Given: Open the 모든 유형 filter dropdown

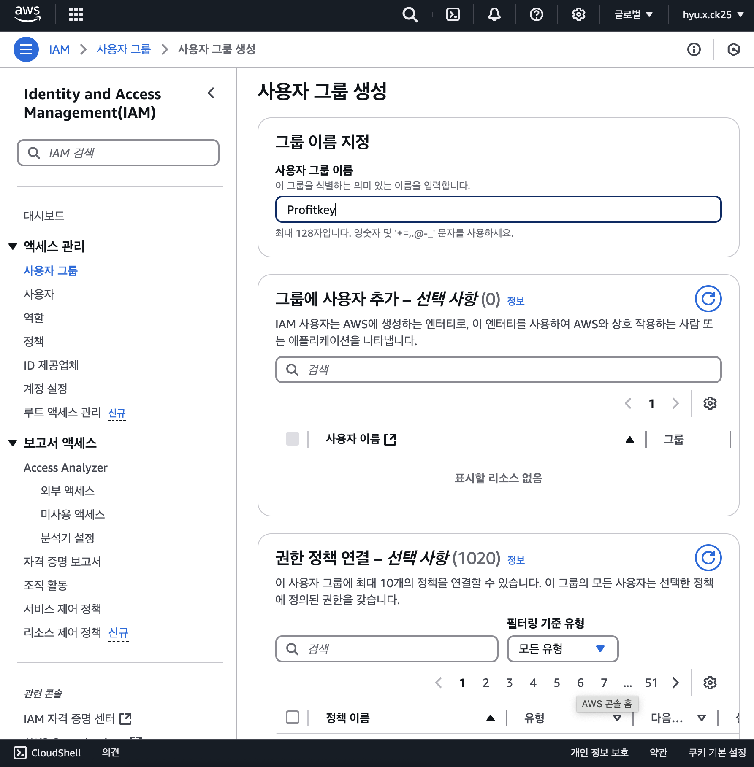Looking at the screenshot, I should (562, 649).
